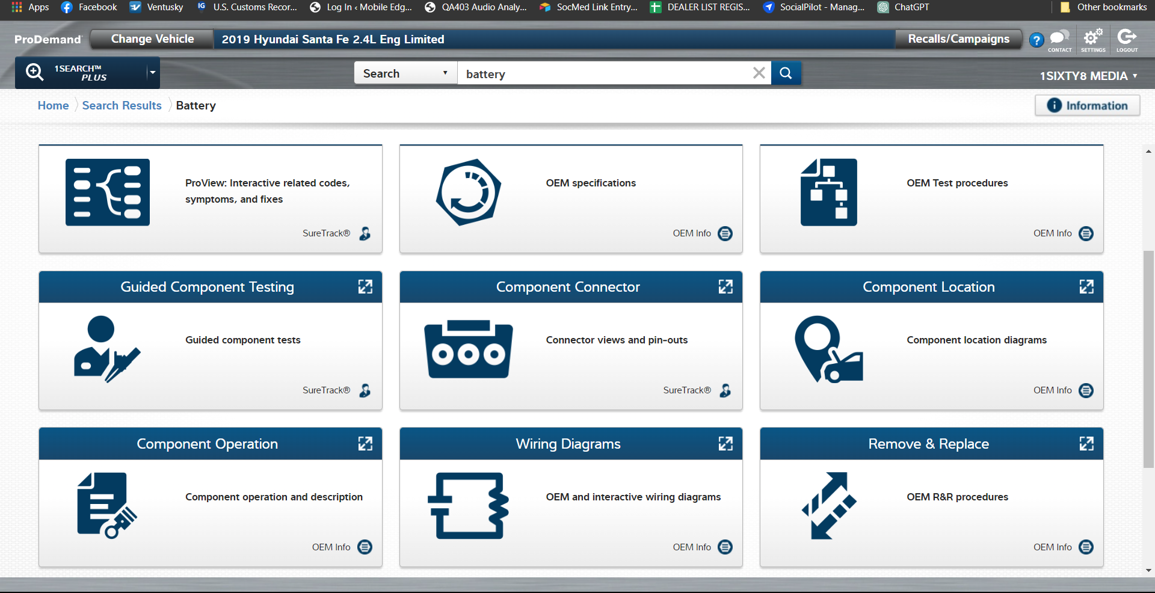Click the Logout icon in the top bar

tap(1126, 38)
